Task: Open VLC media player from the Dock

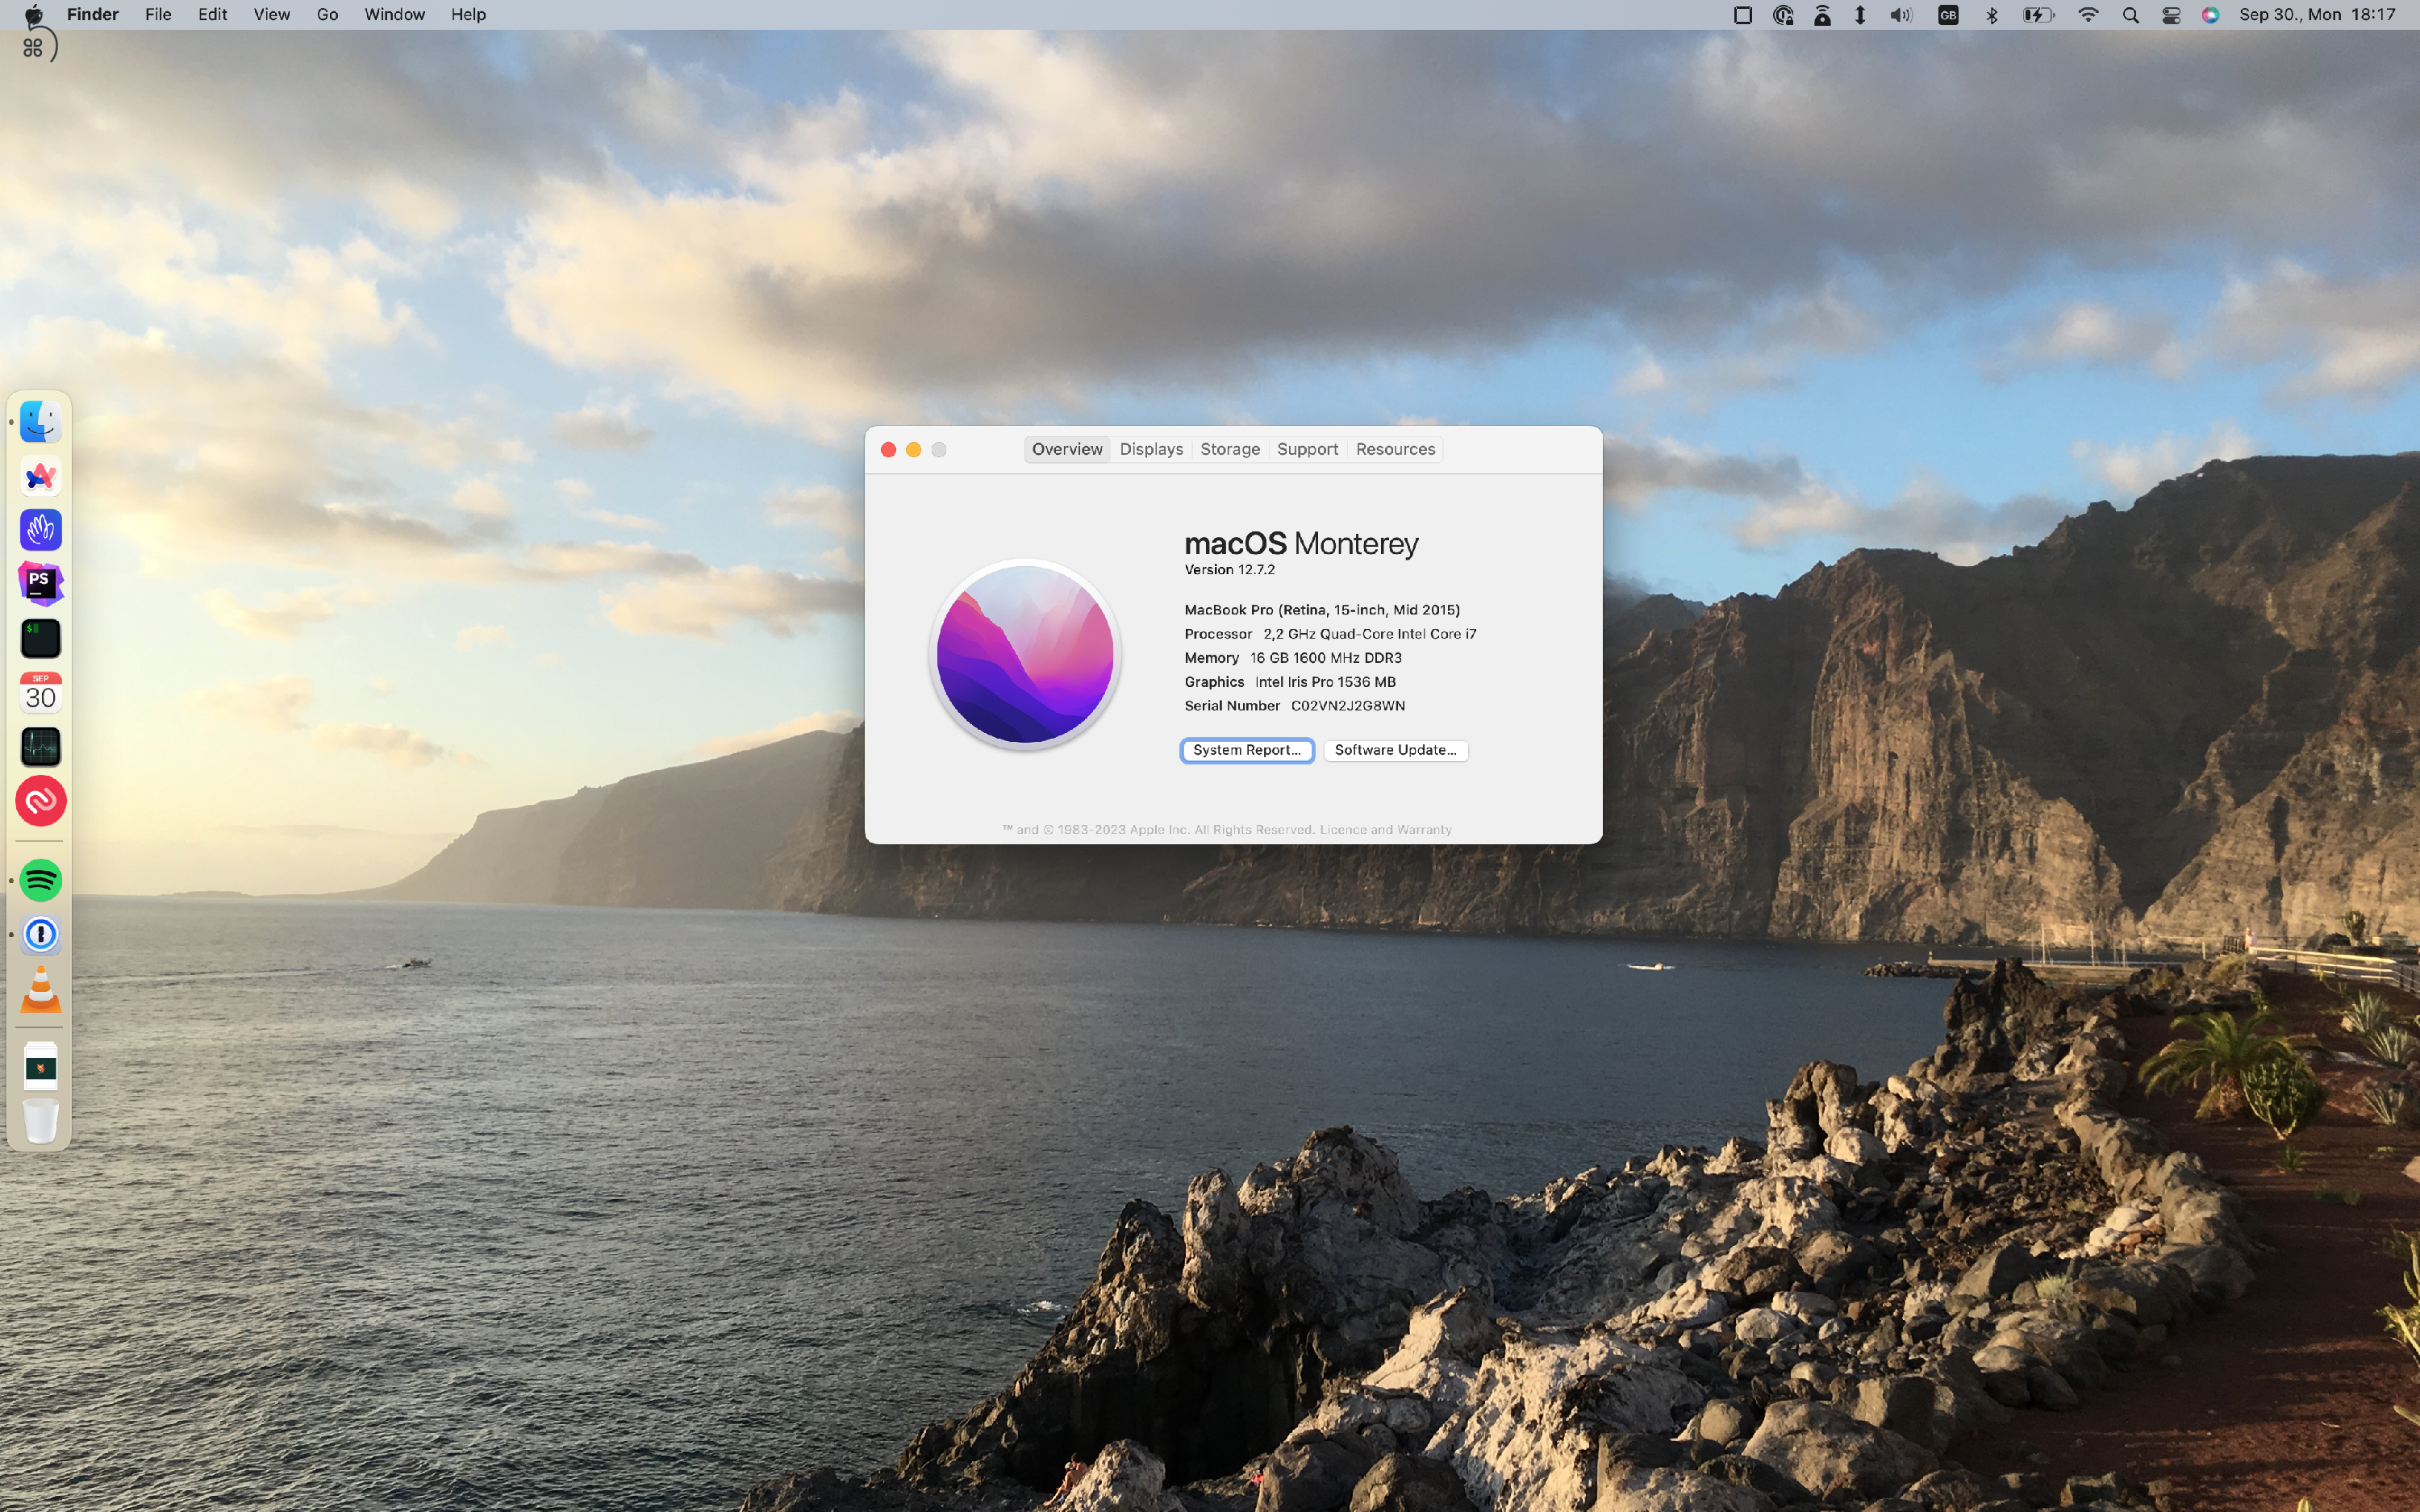Action: [x=40, y=989]
